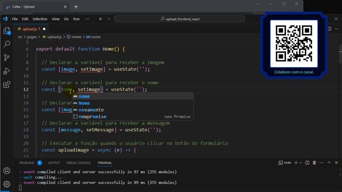Choose capitalized 'Nome' autocomplete suggestion

[x=133, y=103]
